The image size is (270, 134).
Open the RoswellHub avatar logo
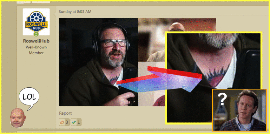click(36, 22)
